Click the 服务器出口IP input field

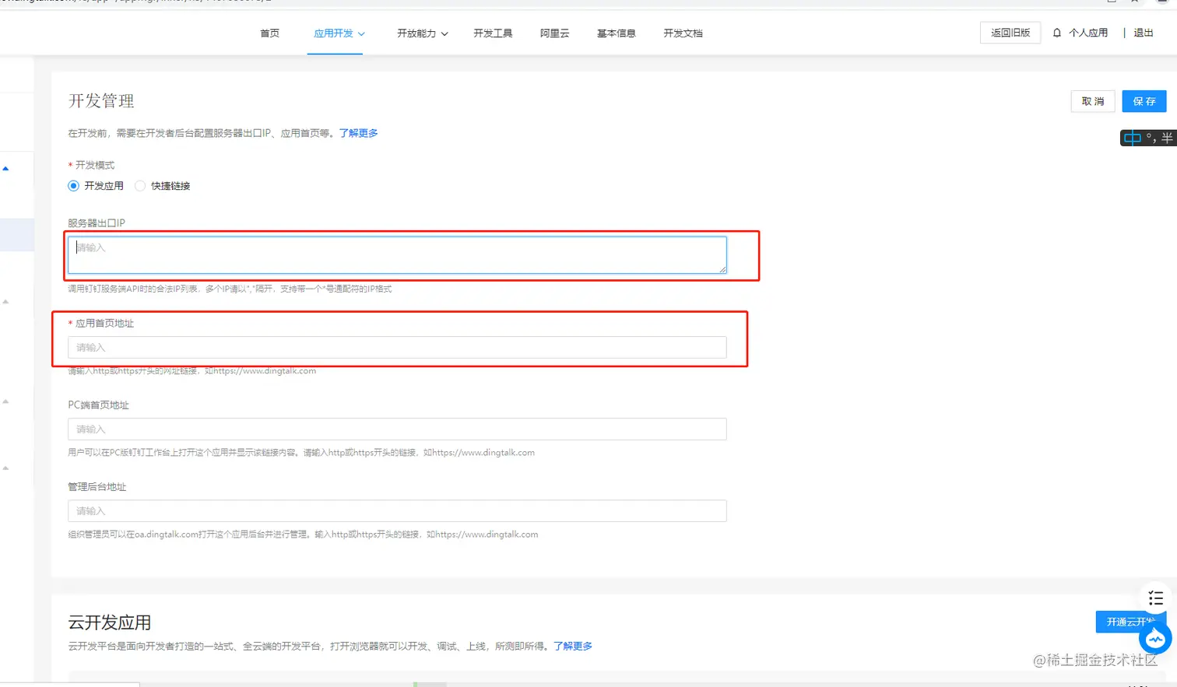pos(395,254)
